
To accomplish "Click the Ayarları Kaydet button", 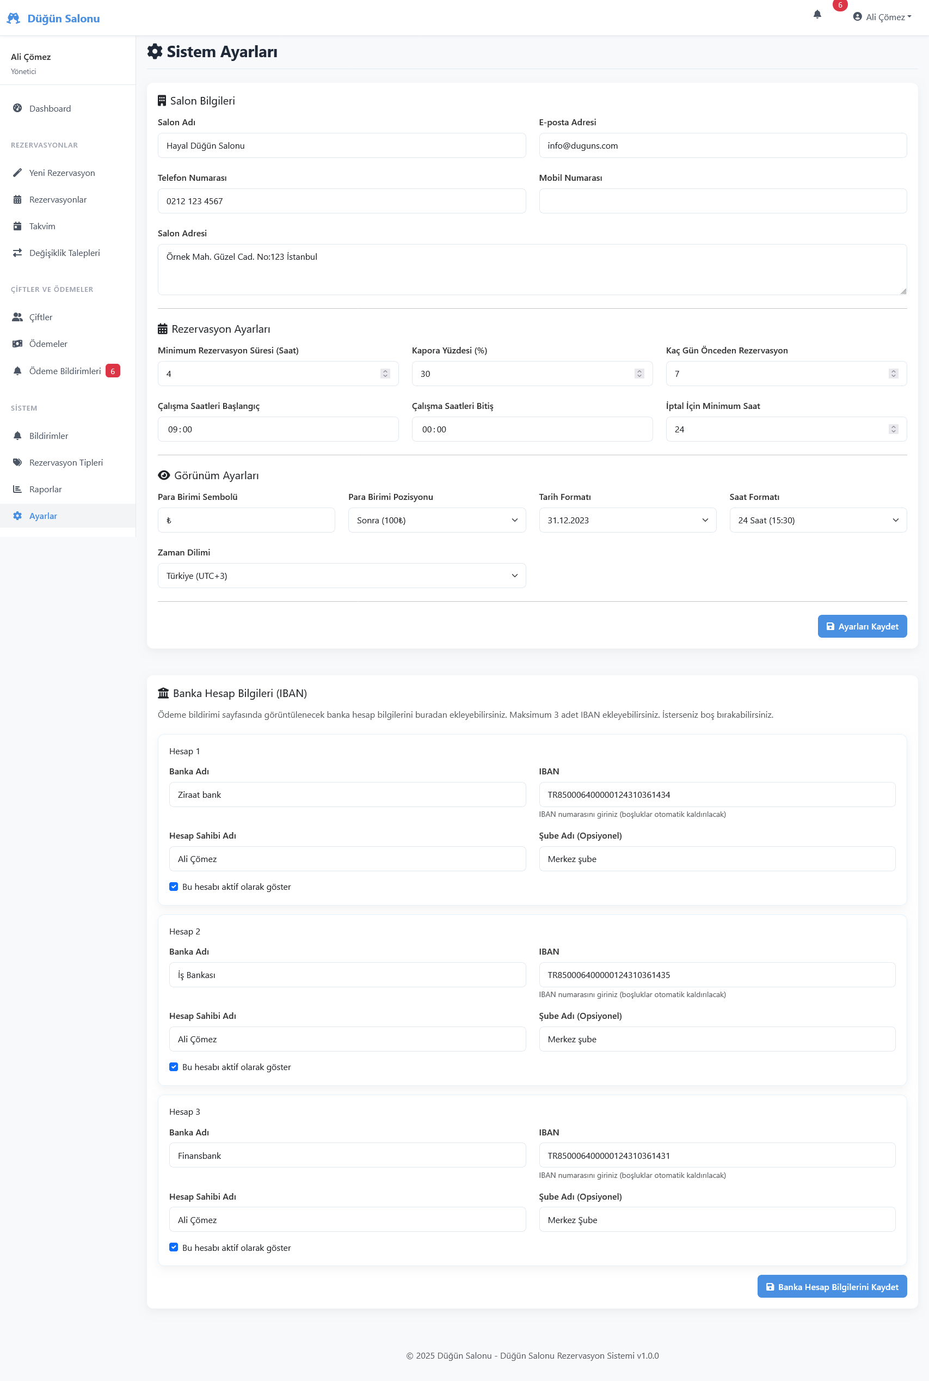I will [x=862, y=626].
